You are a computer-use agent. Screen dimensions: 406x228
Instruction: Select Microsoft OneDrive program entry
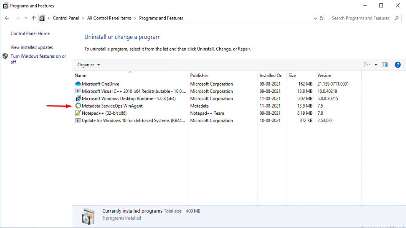click(100, 84)
